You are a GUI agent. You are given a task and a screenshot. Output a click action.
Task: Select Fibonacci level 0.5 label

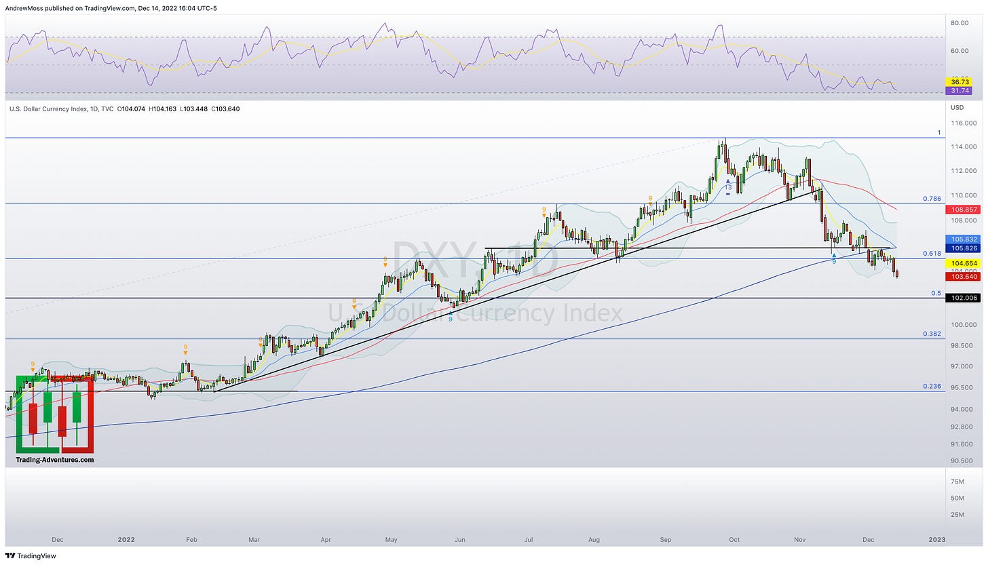tap(936, 293)
